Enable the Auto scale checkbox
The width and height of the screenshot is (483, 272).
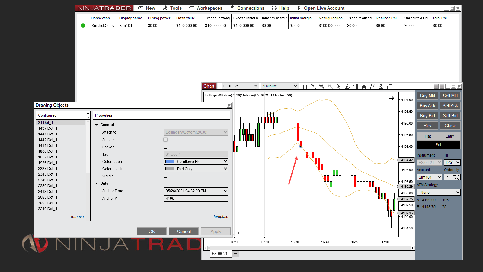click(165, 140)
